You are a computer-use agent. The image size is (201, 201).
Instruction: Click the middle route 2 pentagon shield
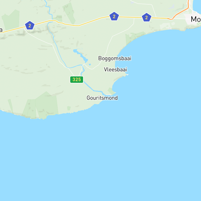click(114, 16)
